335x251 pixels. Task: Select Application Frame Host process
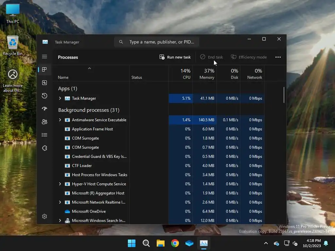(x=92, y=129)
